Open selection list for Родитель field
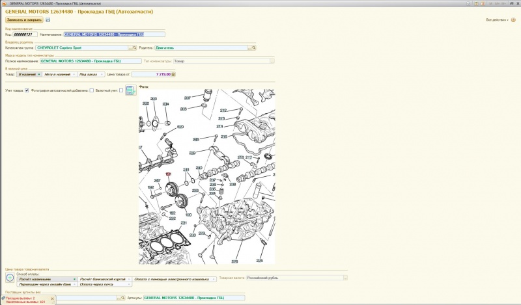 (x=249, y=47)
